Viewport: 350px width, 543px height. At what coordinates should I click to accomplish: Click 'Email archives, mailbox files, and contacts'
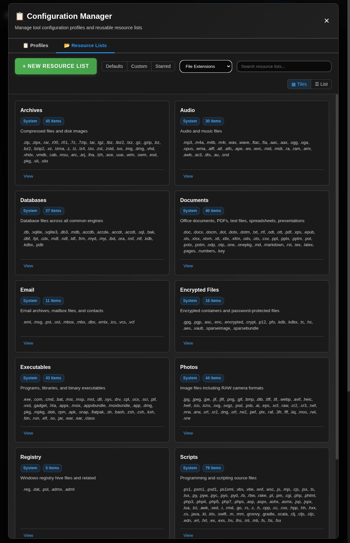(62, 311)
